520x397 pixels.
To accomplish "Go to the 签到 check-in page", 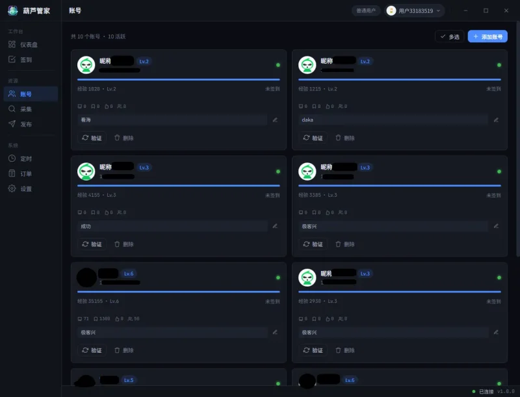I will pyautogui.click(x=31, y=60).
